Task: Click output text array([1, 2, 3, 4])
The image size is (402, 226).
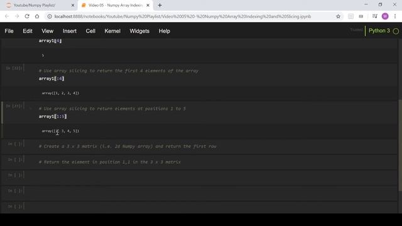Action: (60, 94)
